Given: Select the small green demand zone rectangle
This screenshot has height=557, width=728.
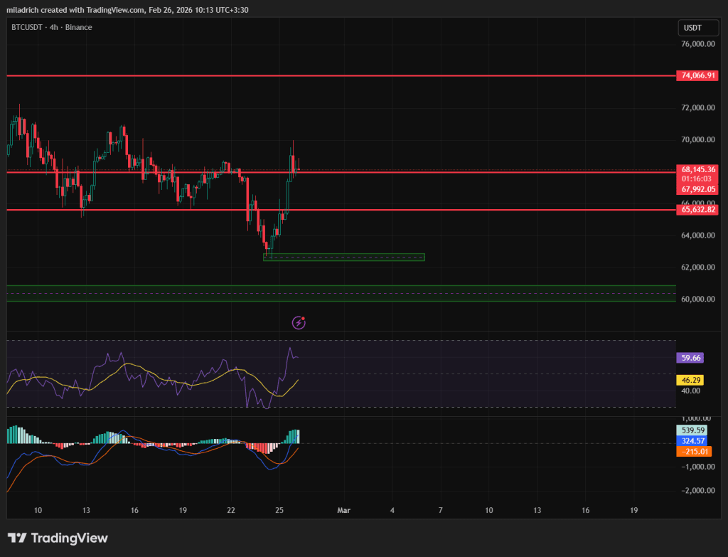Looking at the screenshot, I should click(x=344, y=258).
